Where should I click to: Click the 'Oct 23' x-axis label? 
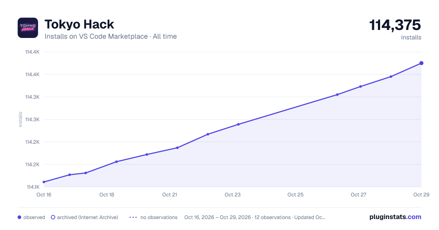[233, 195]
